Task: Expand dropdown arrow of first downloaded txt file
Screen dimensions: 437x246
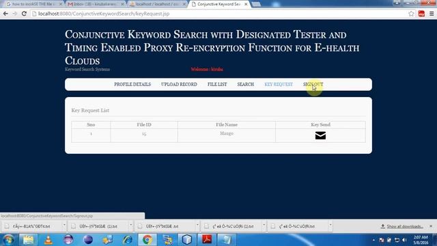Action: [x=64, y=225]
